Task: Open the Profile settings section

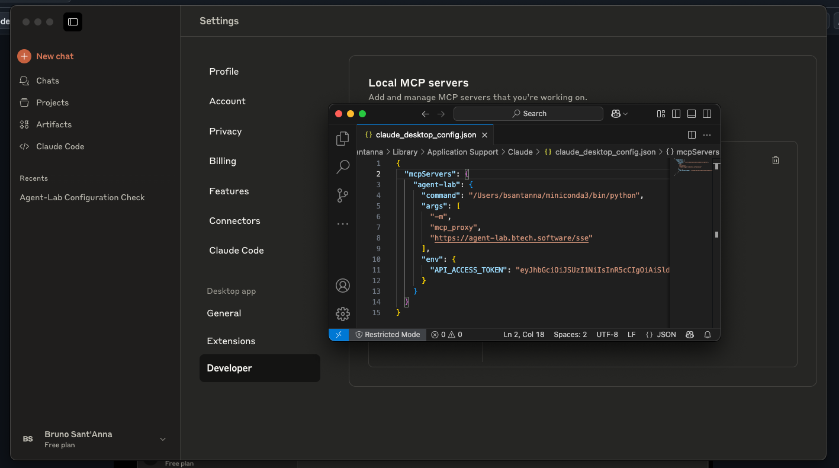Action: click(224, 72)
